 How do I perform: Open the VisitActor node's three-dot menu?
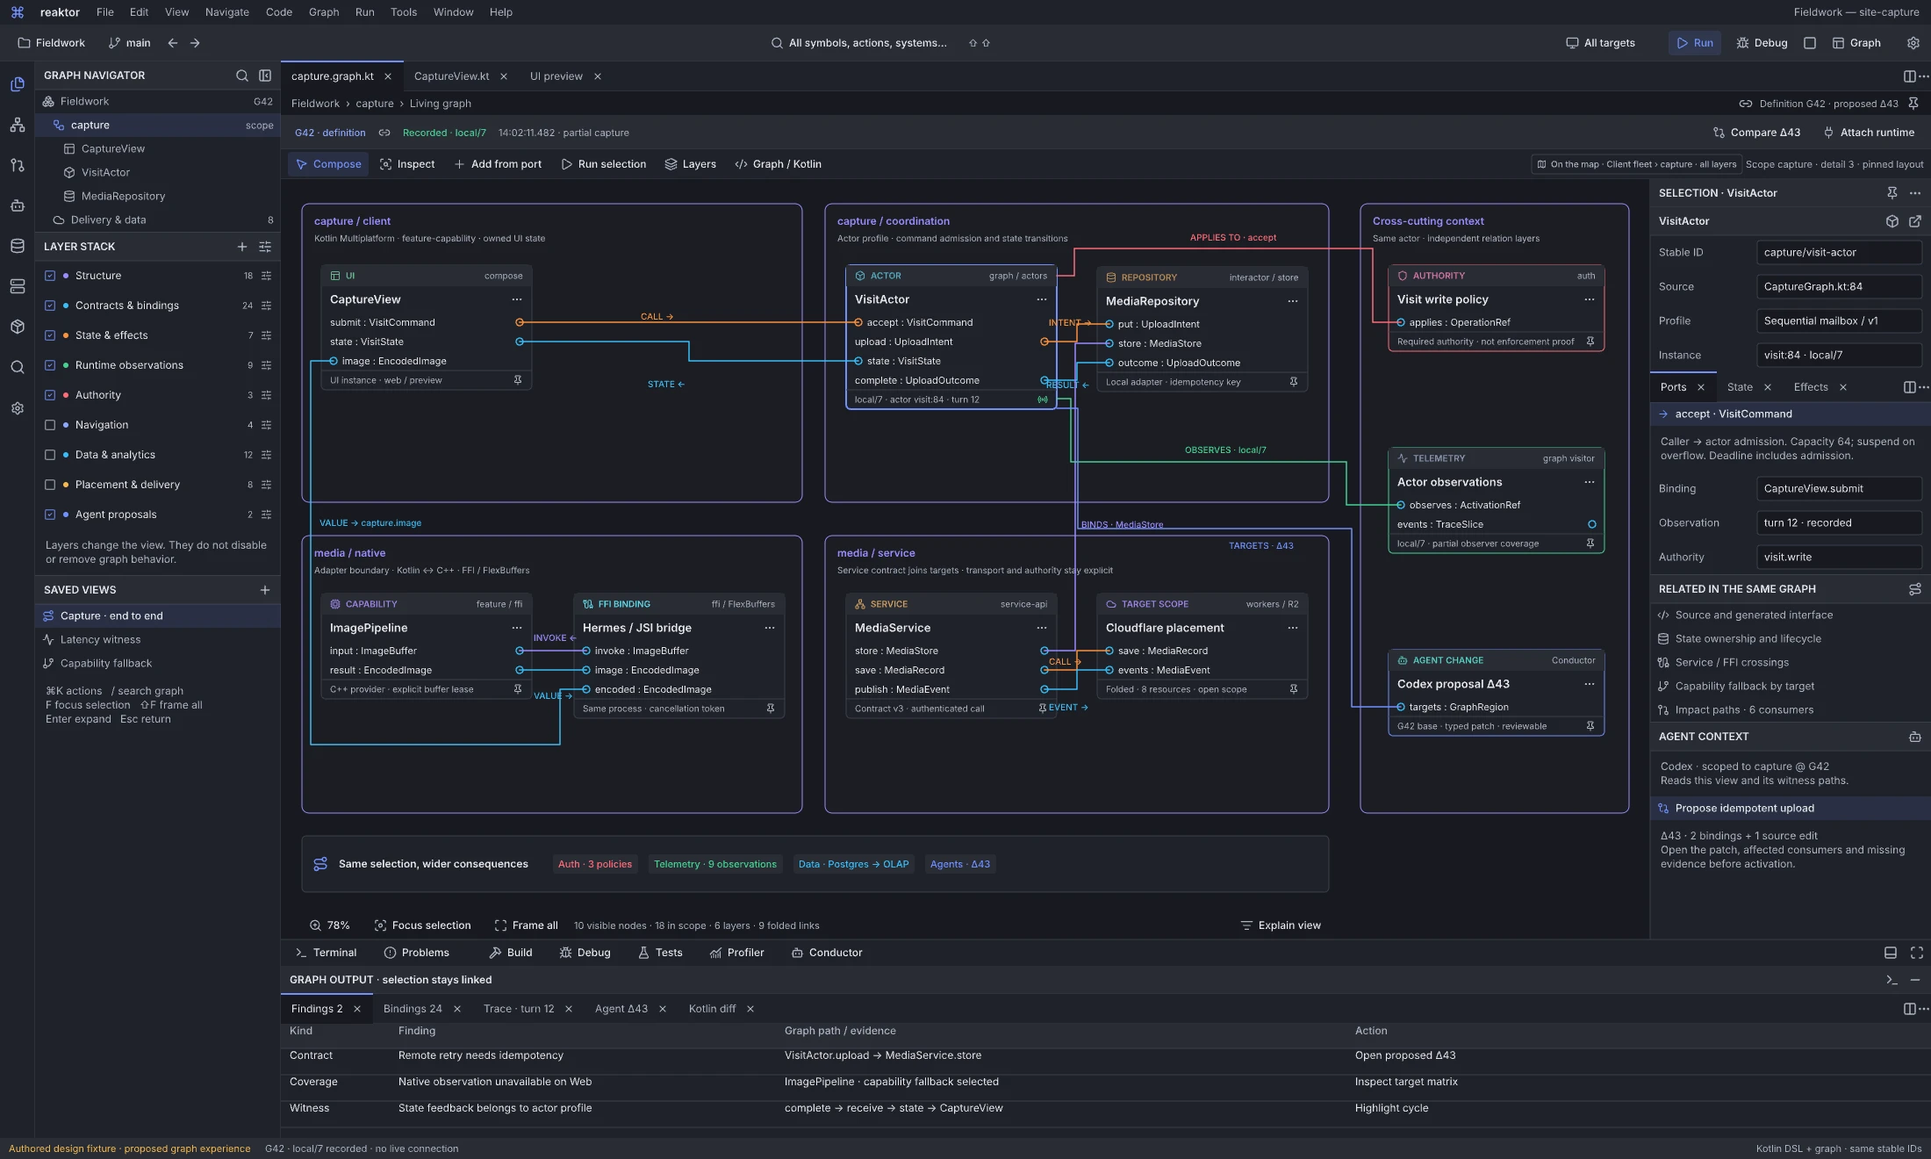(1042, 299)
